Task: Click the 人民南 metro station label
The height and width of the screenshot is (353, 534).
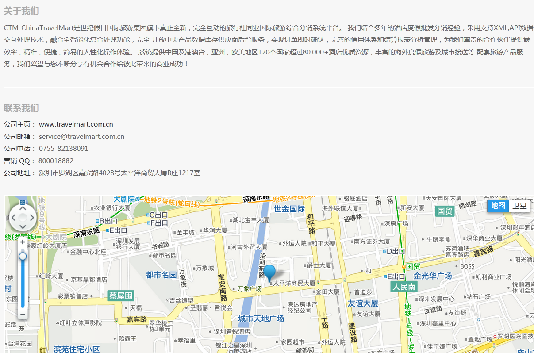Action: [x=404, y=287]
